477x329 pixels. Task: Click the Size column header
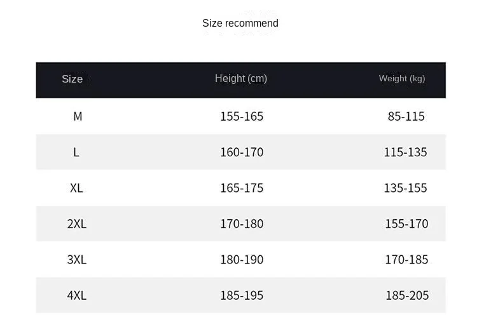[x=72, y=79]
